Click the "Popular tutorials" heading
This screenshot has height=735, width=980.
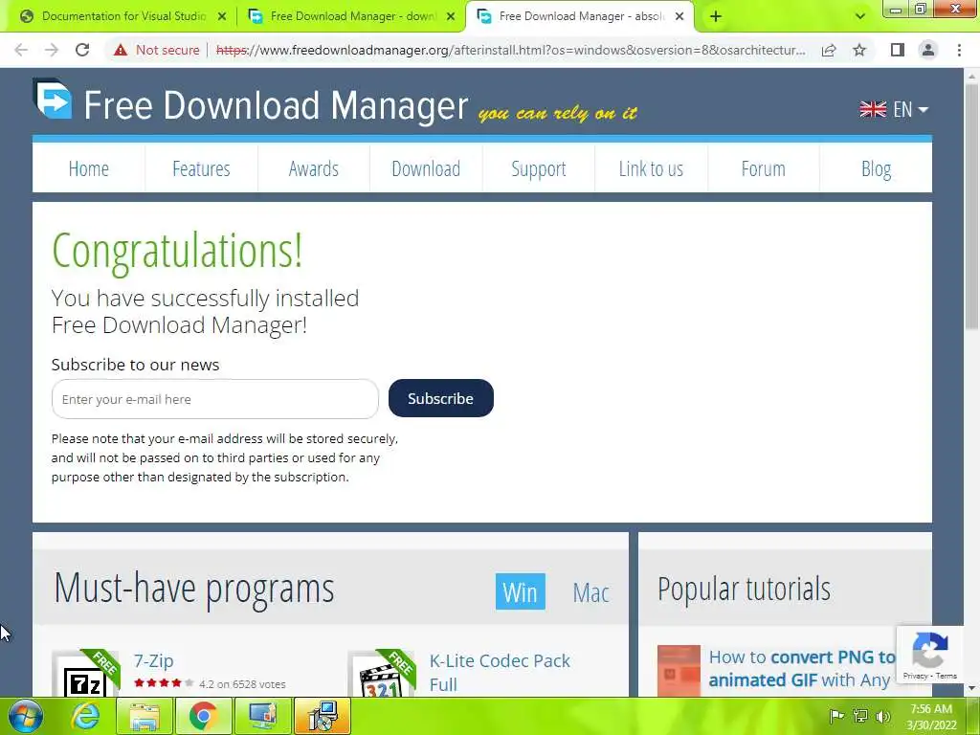tap(744, 589)
